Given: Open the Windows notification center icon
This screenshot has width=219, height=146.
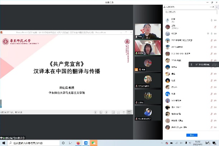Looking at the screenshot, I should point(214,143).
